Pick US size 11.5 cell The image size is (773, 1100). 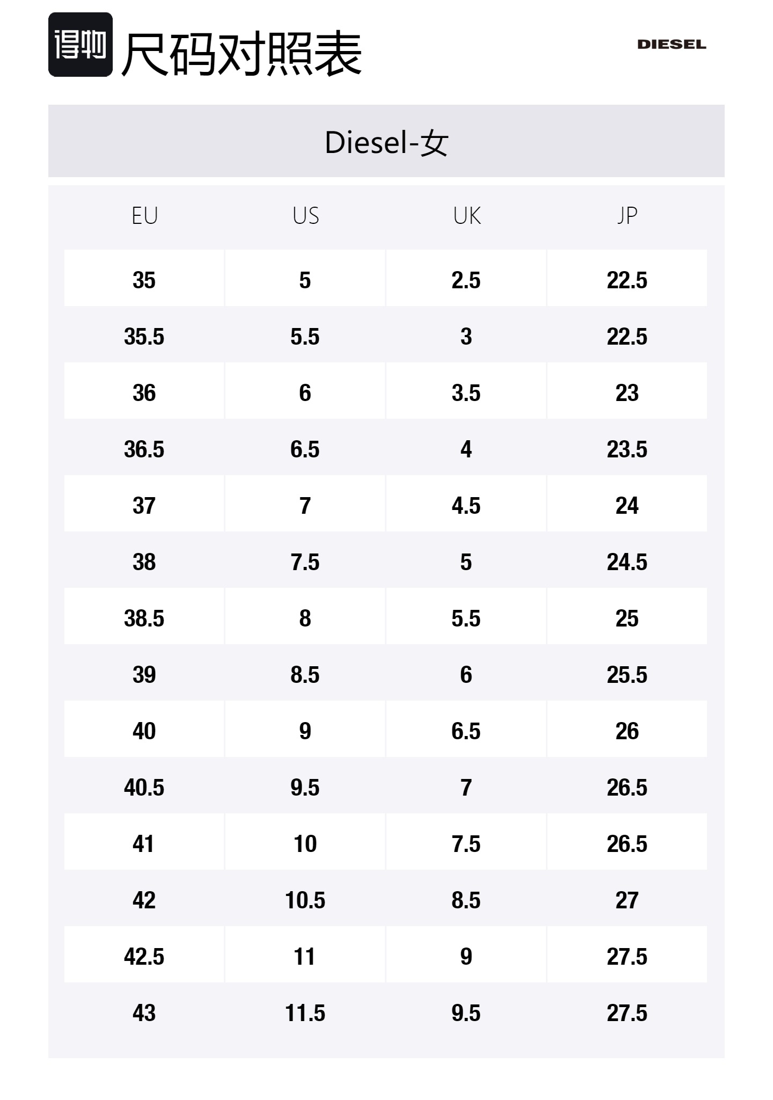pos(305,1013)
